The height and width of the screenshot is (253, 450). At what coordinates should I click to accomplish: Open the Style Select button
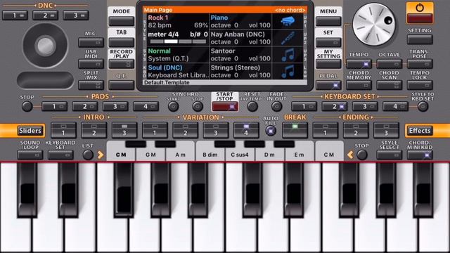(389, 155)
